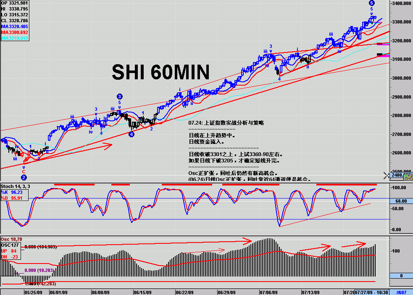Click the 68.00 level tag on Stoch axis
The image size is (413, 295).
point(401,201)
